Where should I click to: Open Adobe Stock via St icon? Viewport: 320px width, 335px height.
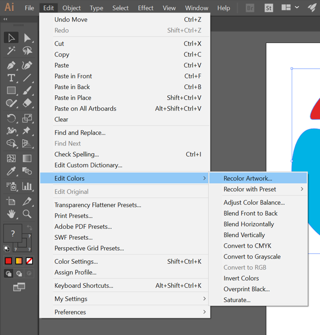point(268,8)
